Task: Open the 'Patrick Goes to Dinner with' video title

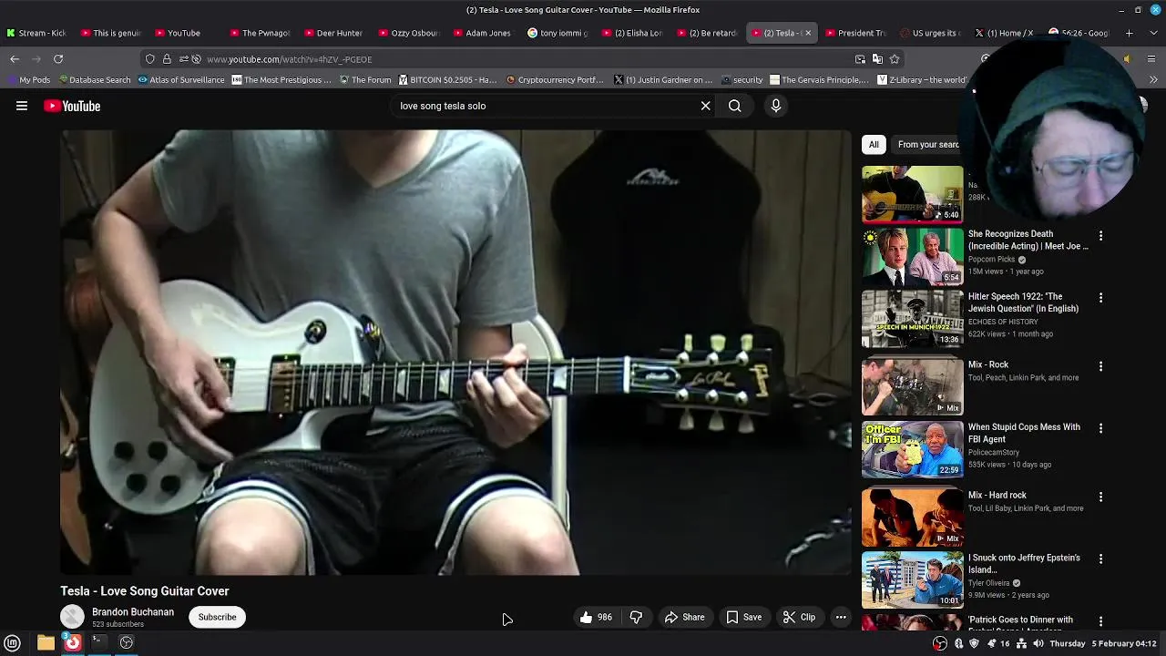Action: tap(1020, 620)
